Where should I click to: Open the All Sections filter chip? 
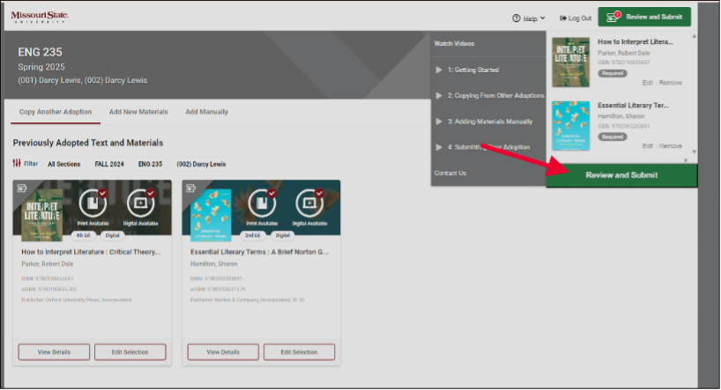coord(64,164)
